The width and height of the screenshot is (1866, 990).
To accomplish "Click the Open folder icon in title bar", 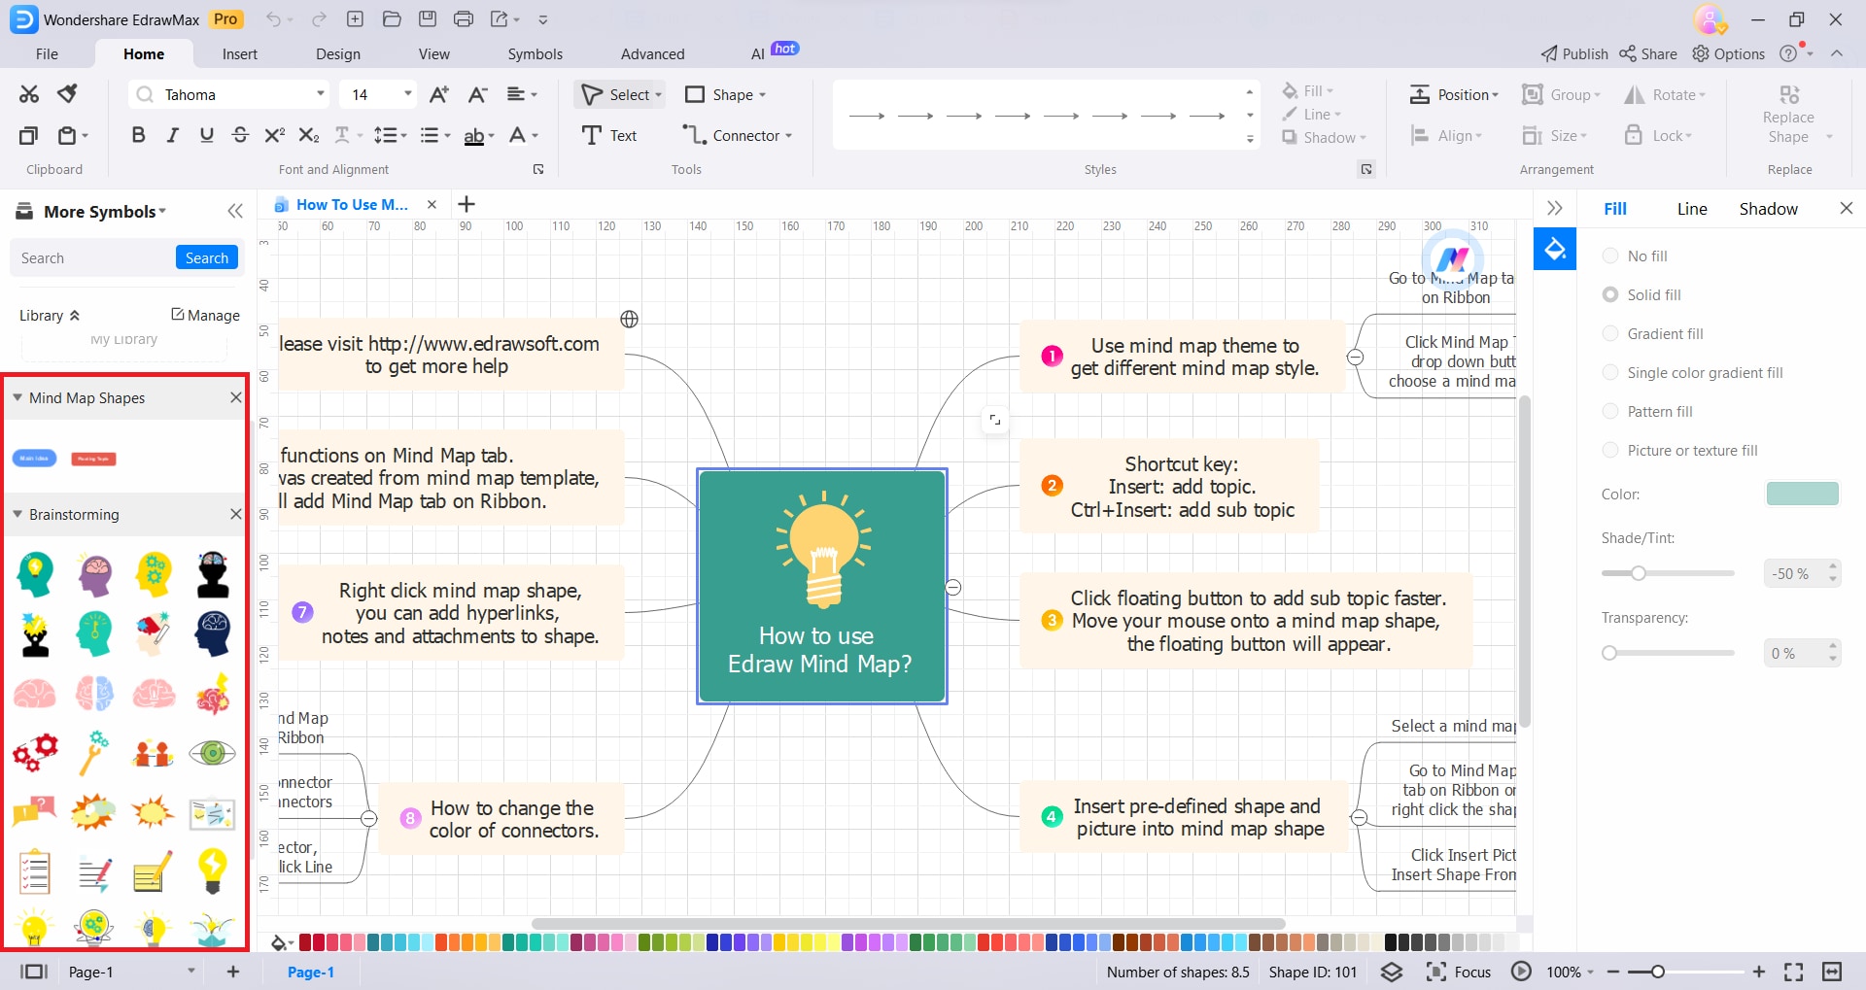I will [392, 19].
